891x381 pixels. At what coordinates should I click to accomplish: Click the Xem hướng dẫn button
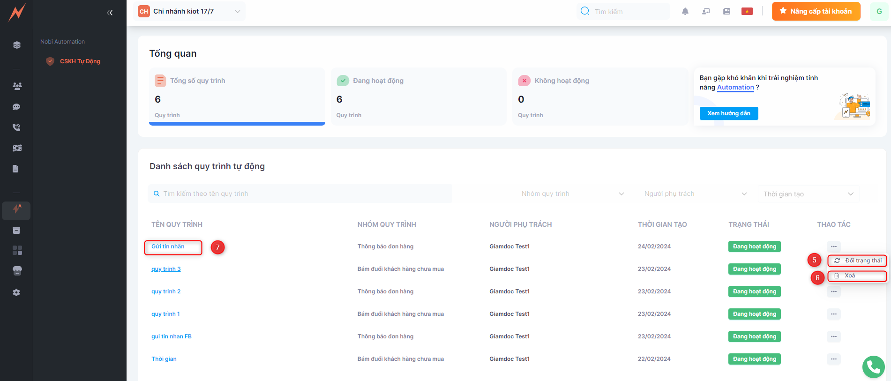728,113
